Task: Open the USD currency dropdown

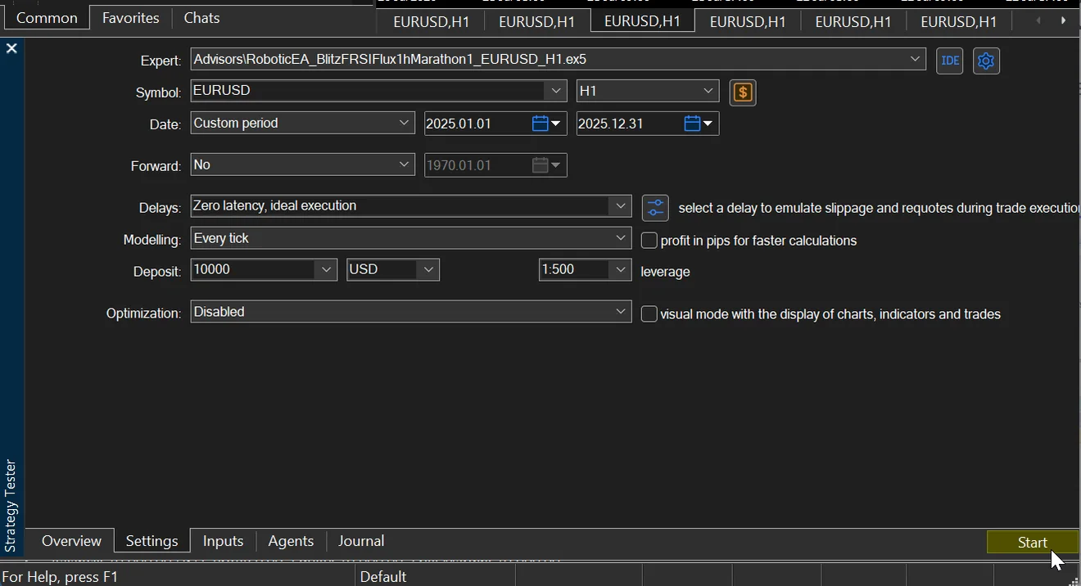Action: [428, 269]
